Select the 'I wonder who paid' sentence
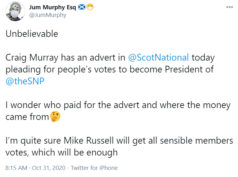The width and height of the screenshot is (238, 177). coord(118,111)
